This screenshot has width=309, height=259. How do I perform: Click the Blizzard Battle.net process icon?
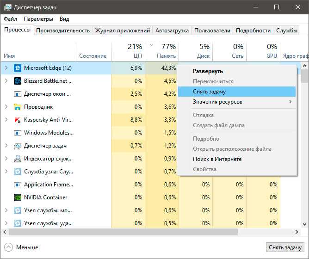point(18,81)
